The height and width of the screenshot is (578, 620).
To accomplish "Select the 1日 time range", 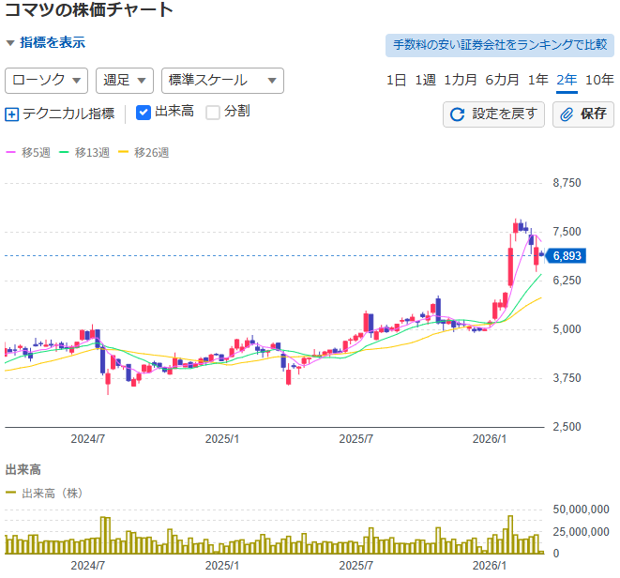I will (x=397, y=80).
